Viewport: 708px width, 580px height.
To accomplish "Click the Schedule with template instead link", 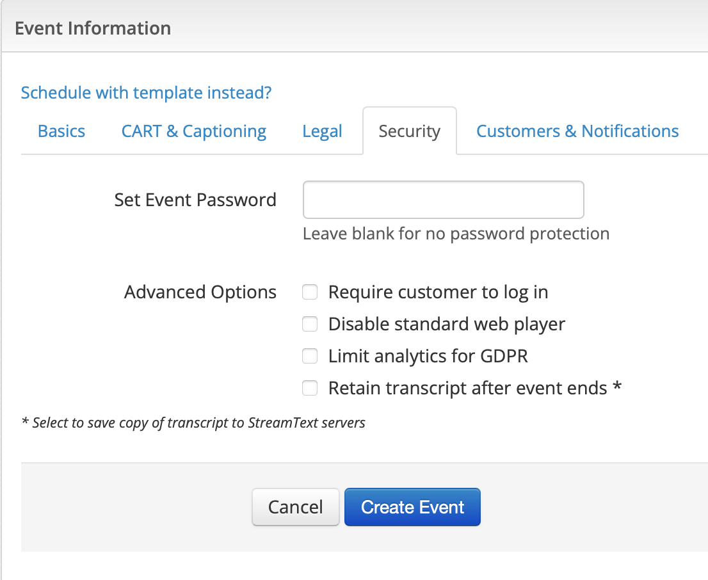I will [x=147, y=93].
